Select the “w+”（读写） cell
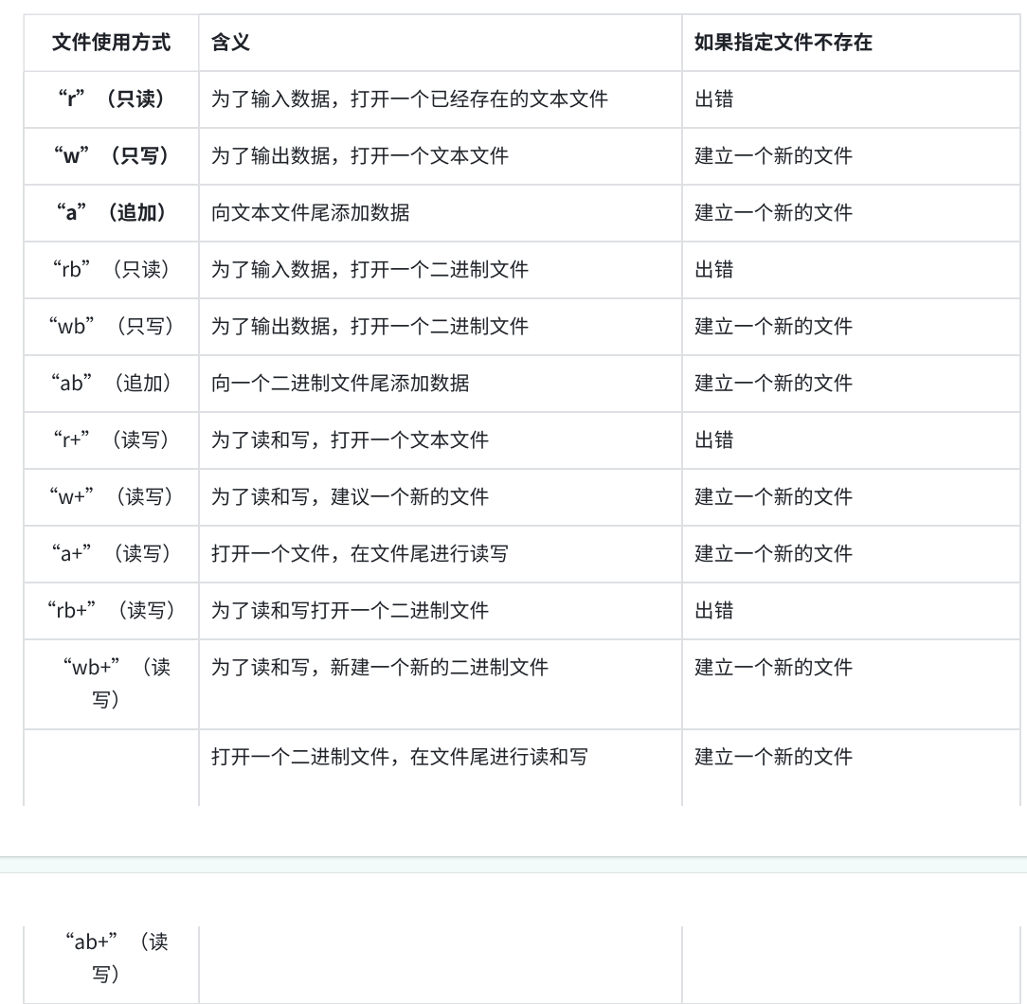Screen dimensions: 1027x1004 point(112,496)
